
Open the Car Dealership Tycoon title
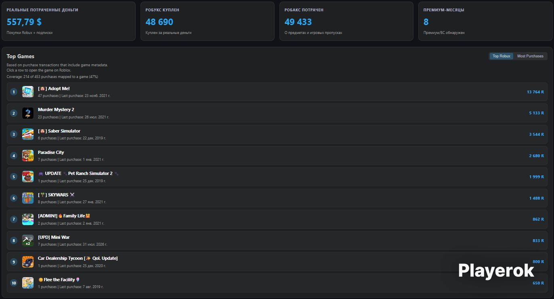click(78, 258)
